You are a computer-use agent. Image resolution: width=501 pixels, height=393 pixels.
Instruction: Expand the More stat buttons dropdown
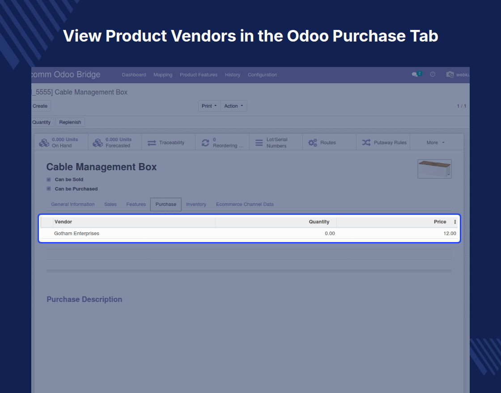coord(436,142)
